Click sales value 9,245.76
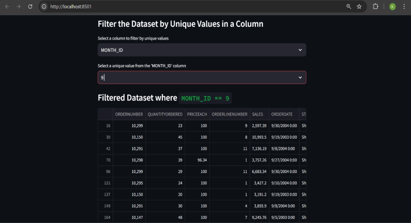The width and height of the screenshot is (411, 223). (x=259, y=217)
